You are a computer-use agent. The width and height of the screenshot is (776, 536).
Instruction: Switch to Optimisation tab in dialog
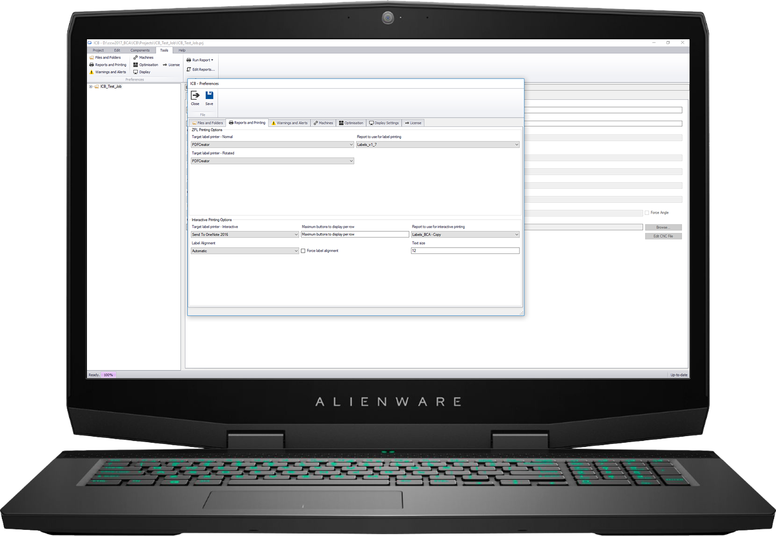point(351,123)
